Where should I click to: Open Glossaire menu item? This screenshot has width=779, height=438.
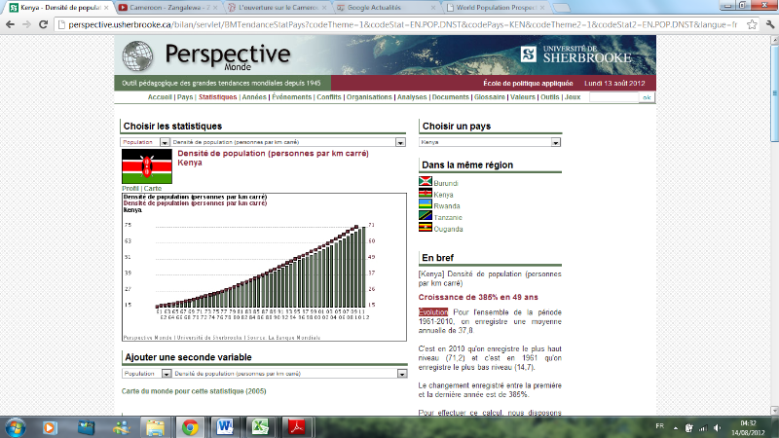click(490, 97)
